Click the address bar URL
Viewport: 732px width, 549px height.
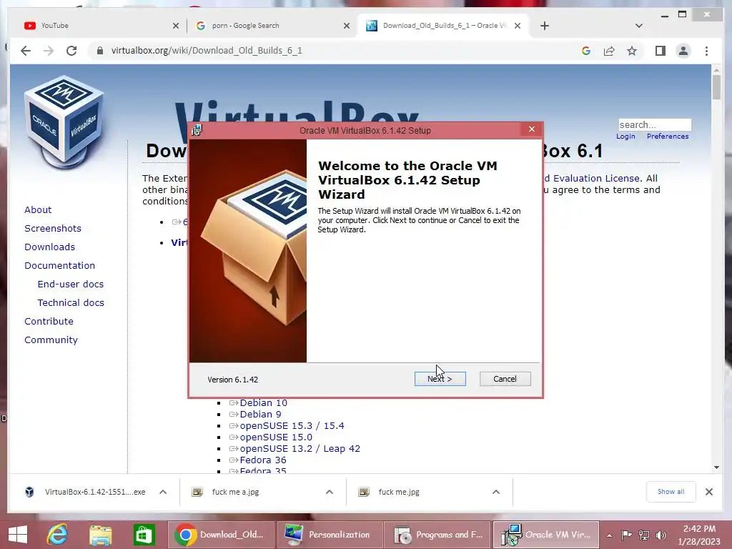[207, 51]
